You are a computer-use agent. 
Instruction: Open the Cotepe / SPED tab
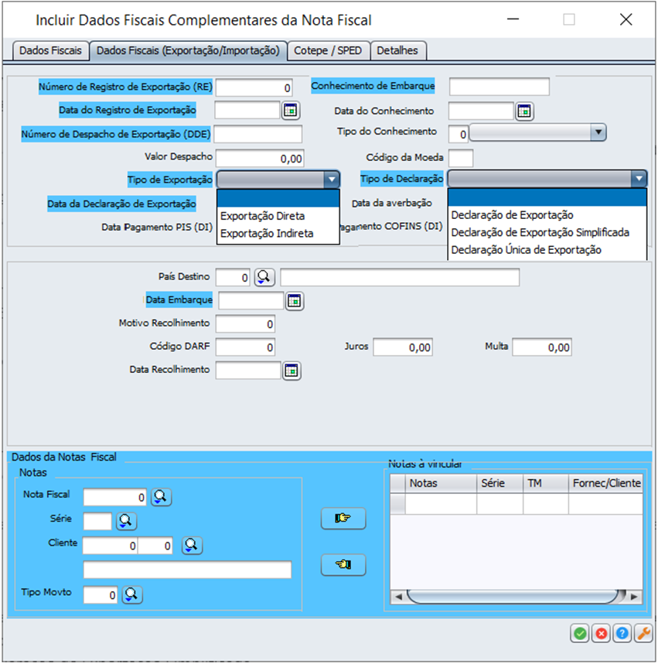(328, 51)
